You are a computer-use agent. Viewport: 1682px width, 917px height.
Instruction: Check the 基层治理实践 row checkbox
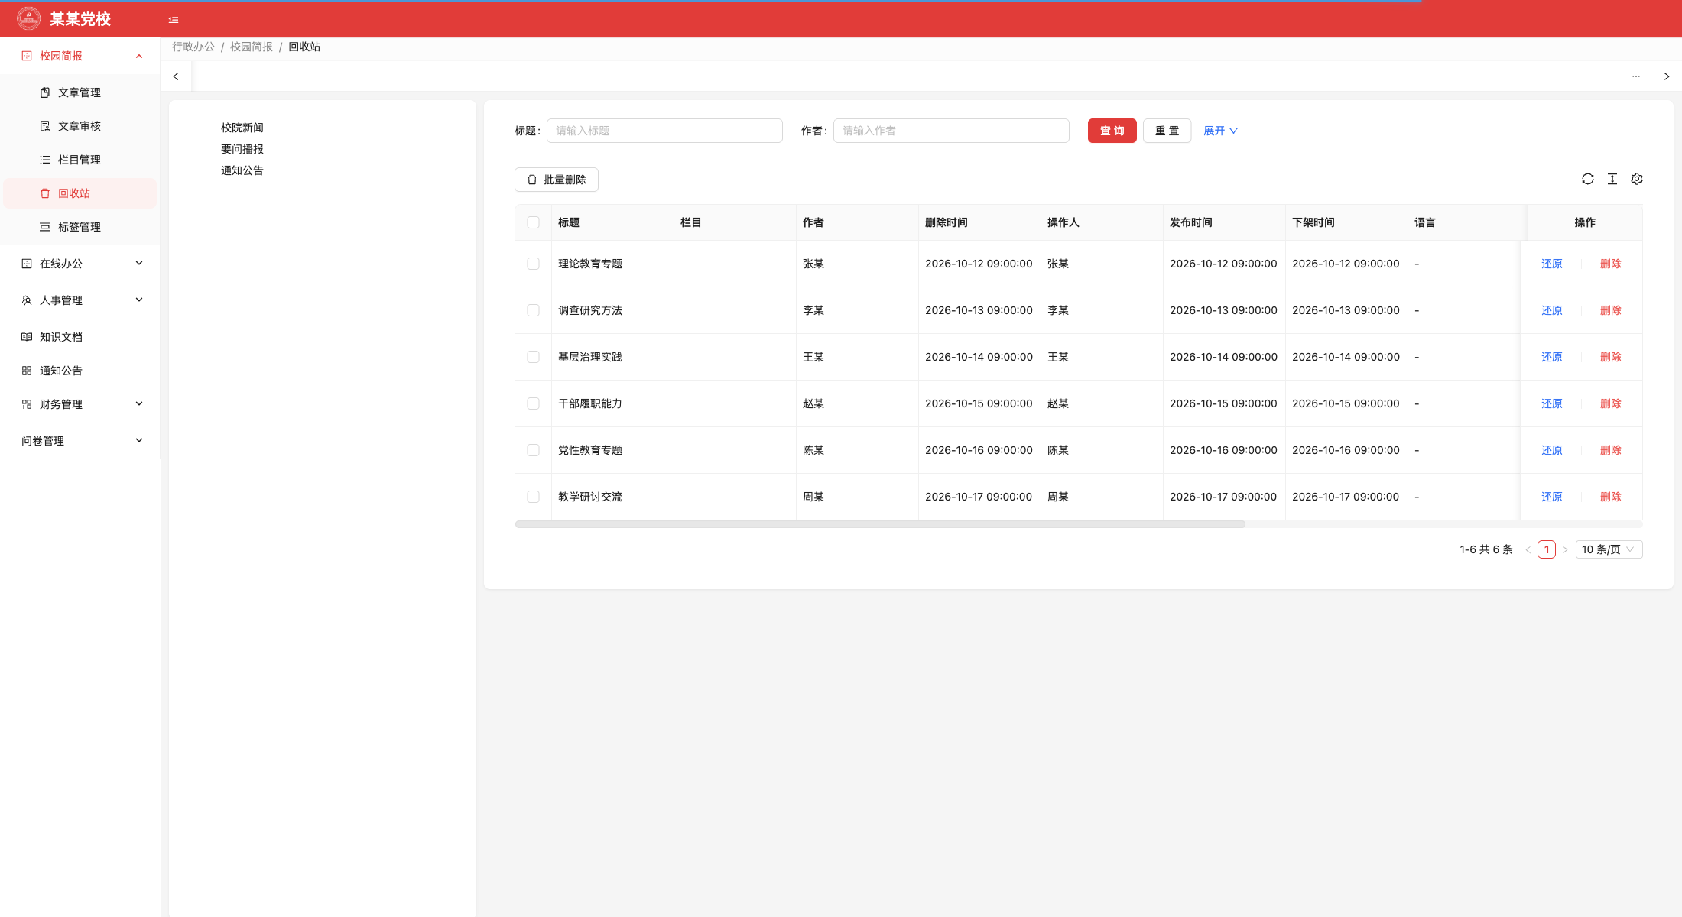click(534, 357)
